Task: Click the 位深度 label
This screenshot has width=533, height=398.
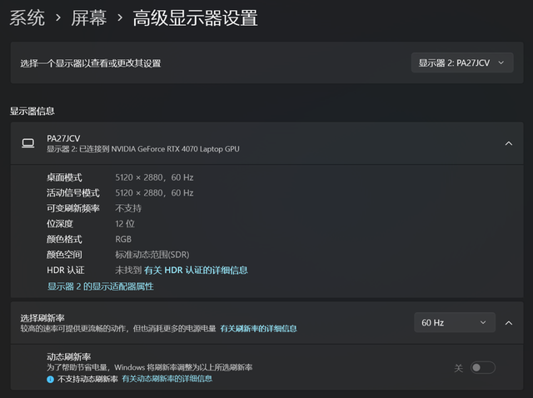Action: click(60, 224)
